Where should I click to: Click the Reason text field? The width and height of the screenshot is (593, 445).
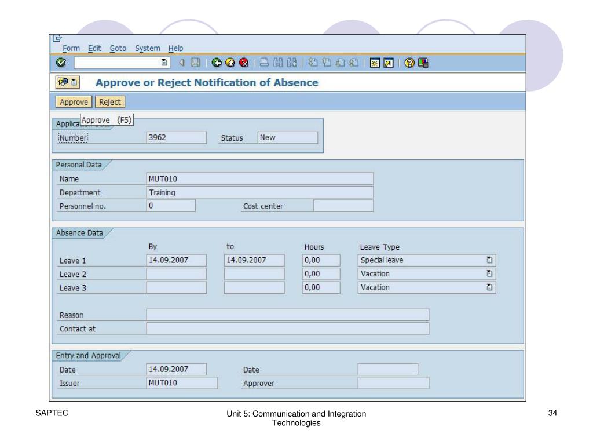287,315
